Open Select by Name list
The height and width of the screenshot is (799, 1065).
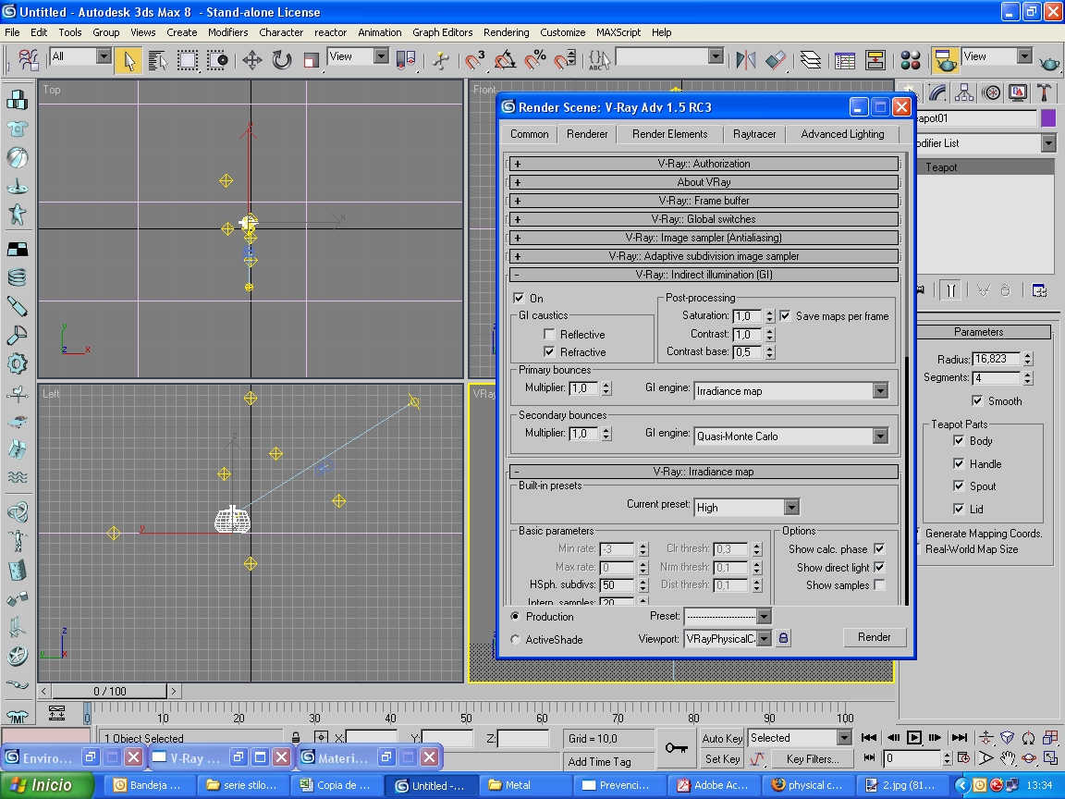pyautogui.click(x=157, y=60)
